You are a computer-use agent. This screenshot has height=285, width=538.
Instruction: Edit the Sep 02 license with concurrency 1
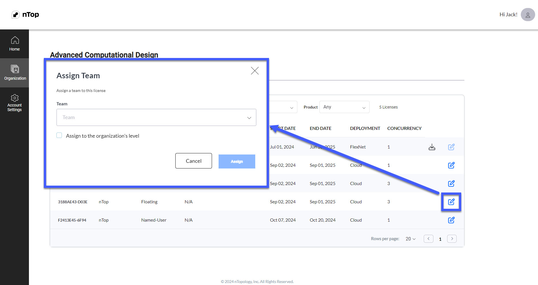tap(451, 165)
